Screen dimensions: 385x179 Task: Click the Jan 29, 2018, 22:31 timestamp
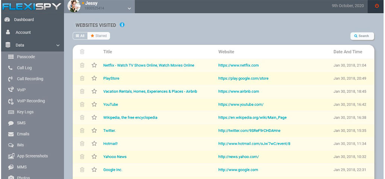click(350, 170)
